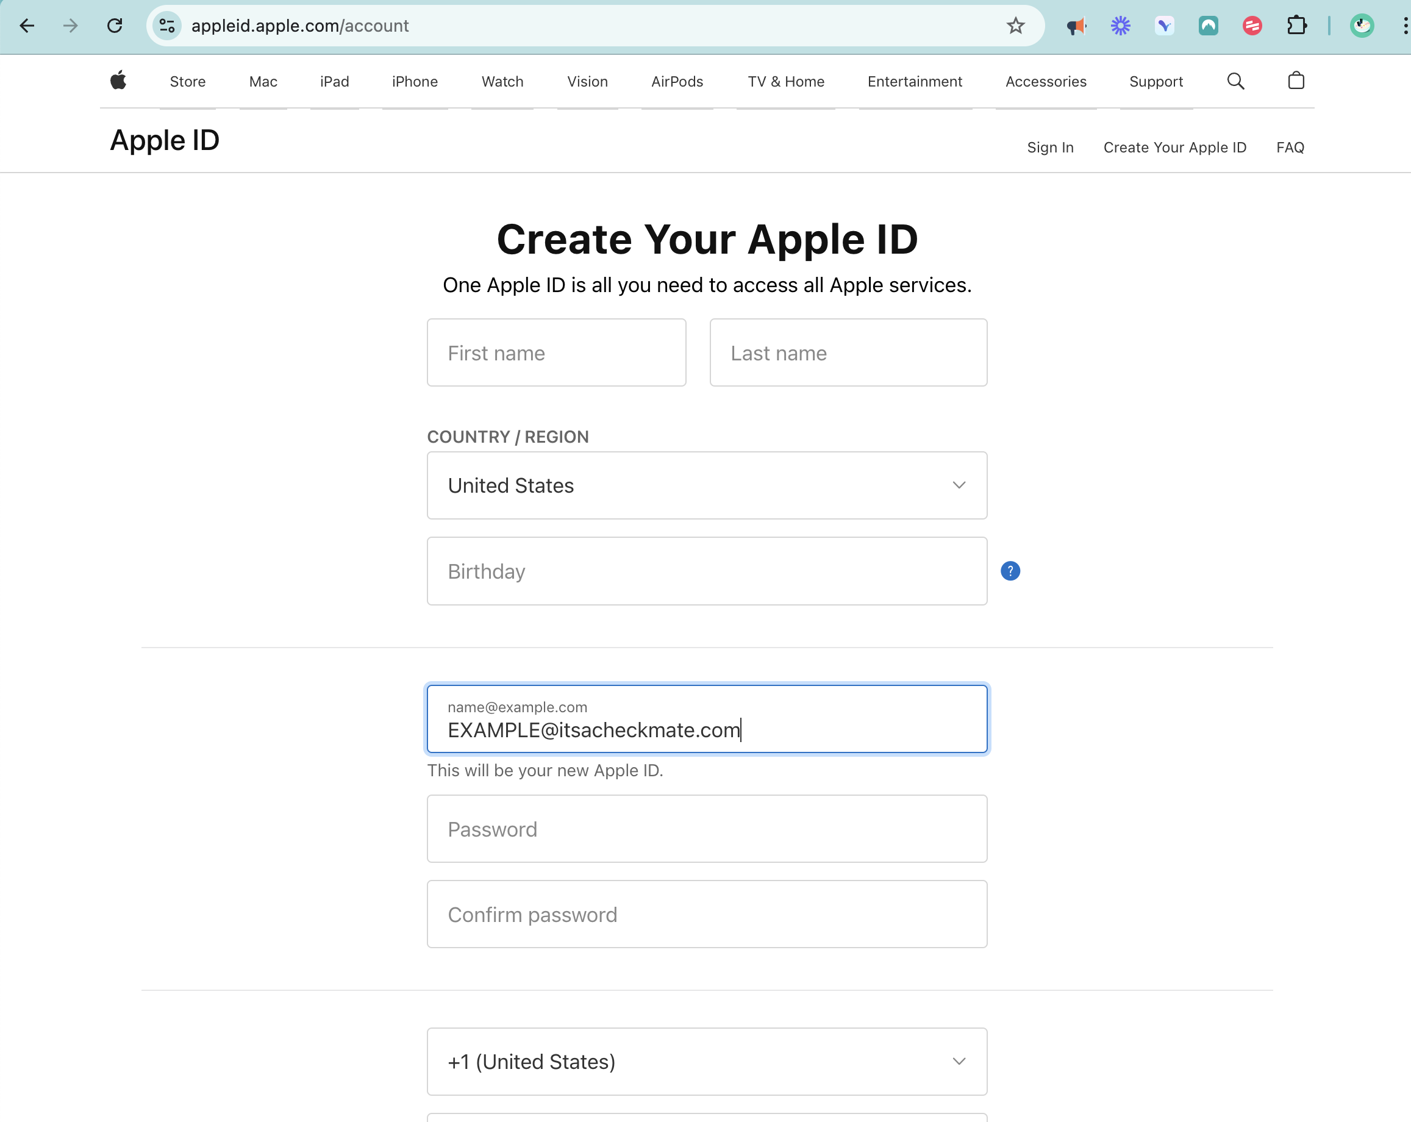Open the red striped circle extension icon
Image resolution: width=1411 pixels, height=1122 pixels.
pyautogui.click(x=1252, y=26)
